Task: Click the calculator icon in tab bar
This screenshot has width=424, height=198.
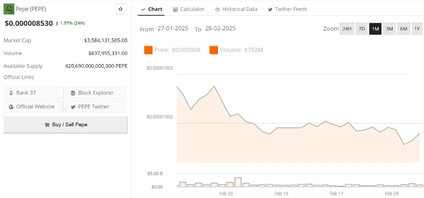Action: point(175,9)
